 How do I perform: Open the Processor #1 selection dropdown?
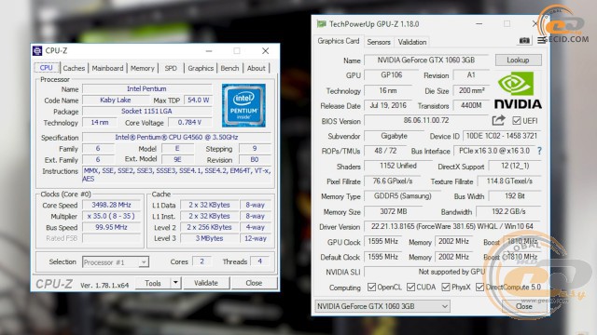[x=116, y=262]
